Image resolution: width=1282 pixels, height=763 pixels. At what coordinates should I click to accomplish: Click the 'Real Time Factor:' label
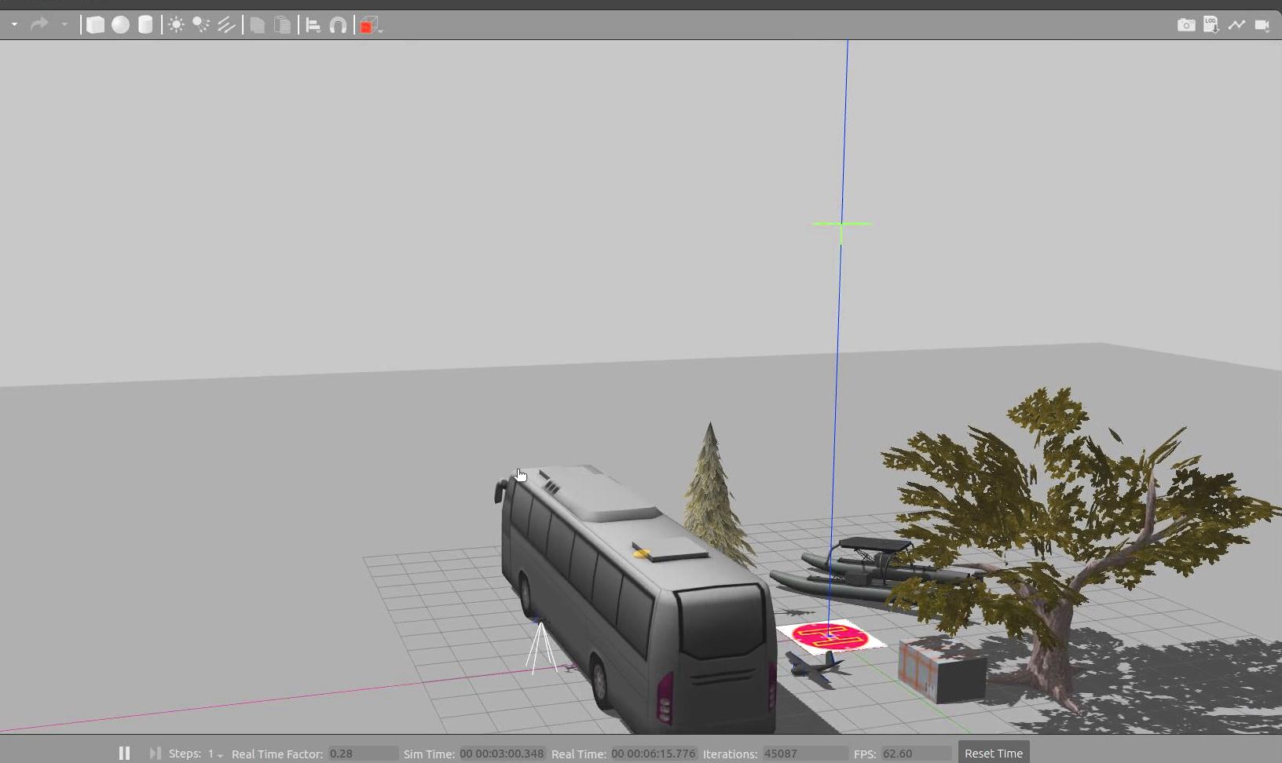point(277,754)
